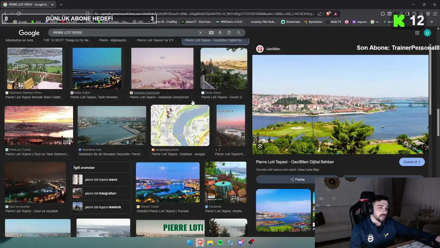Open the Gezi ve seyahat night image
Screen dimensions: 440x248
pos(35,183)
